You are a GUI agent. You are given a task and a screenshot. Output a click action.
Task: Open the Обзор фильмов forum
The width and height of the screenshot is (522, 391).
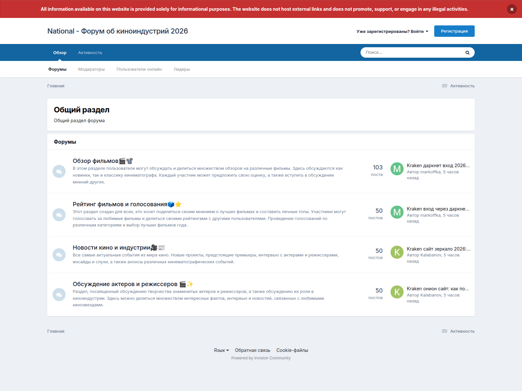pyautogui.click(x=96, y=161)
